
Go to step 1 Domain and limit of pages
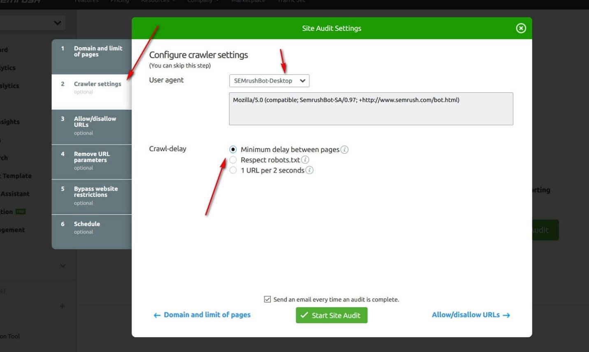tap(92, 56)
